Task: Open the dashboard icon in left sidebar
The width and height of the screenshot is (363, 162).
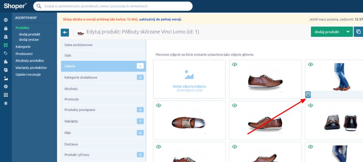Action: point(6,20)
